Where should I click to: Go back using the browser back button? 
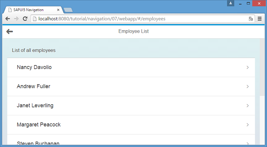[8, 19]
